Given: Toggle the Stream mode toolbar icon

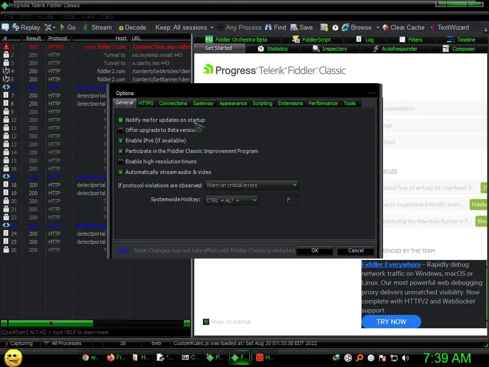Looking at the screenshot, I should pos(85,27).
